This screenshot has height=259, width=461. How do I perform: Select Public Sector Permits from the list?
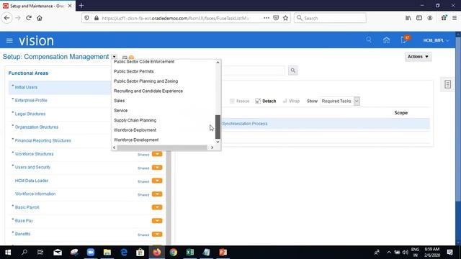134,71
